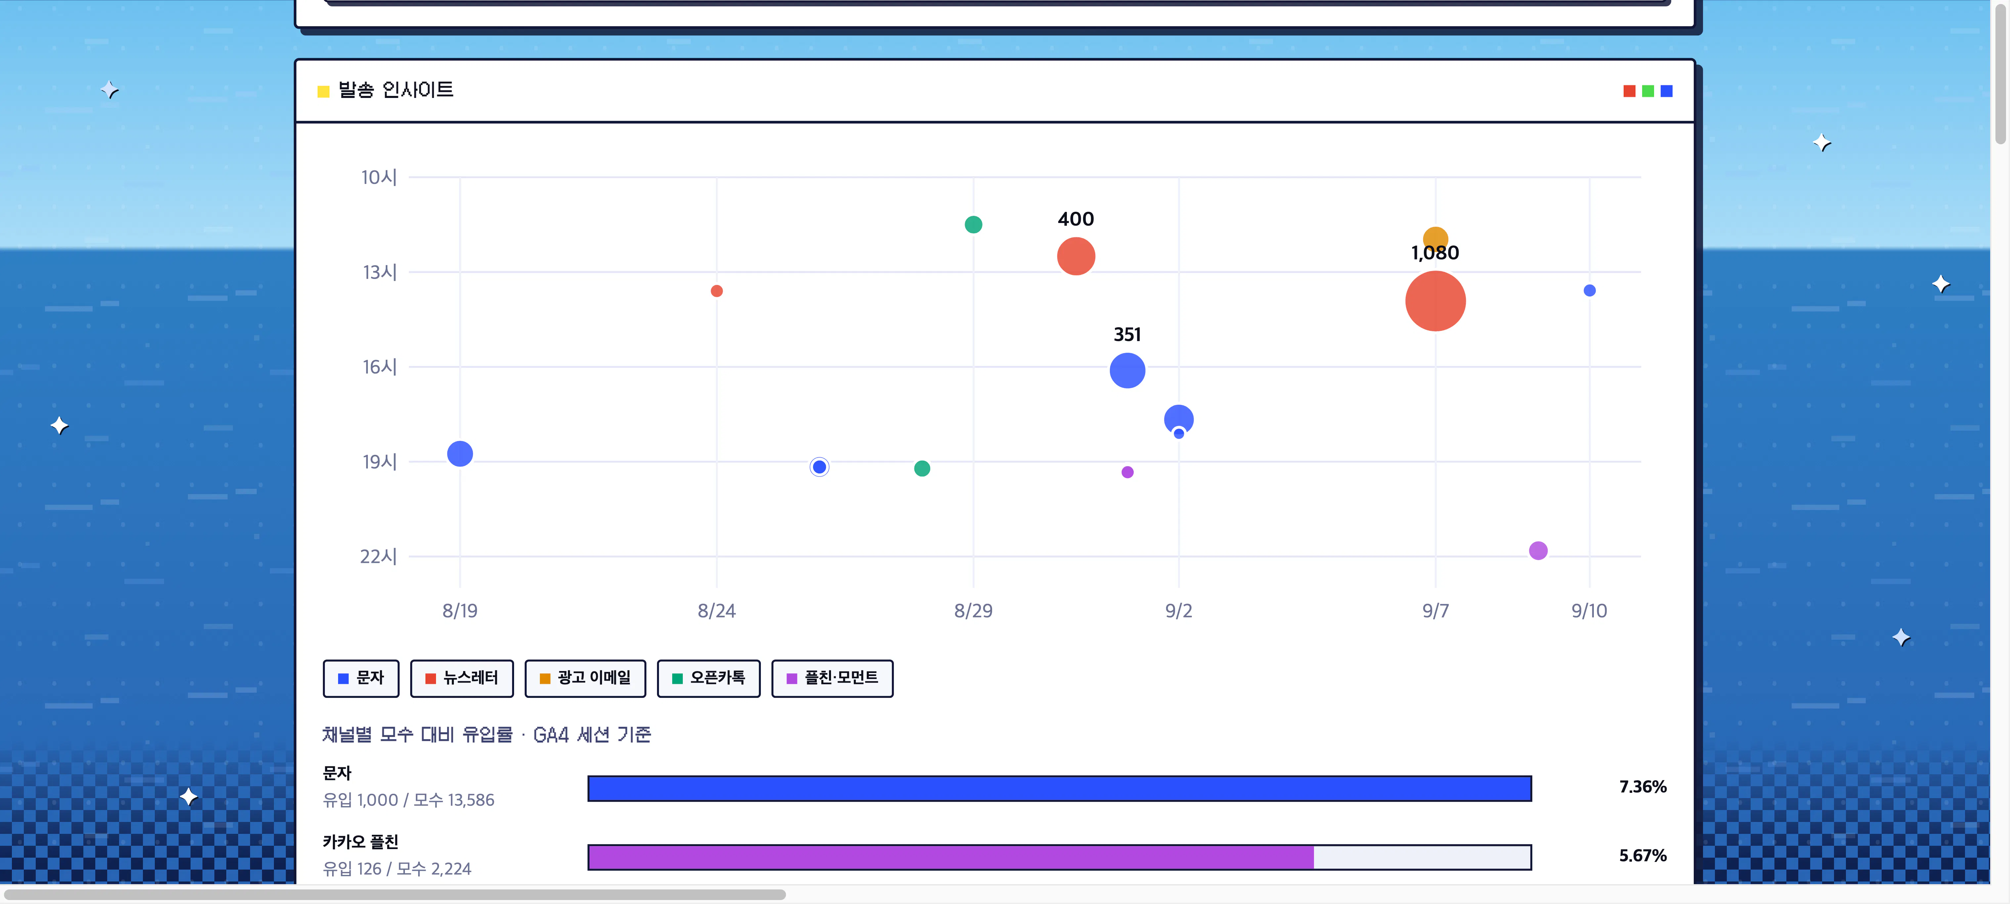
Task: Toggle the 문자 legend filter
Action: [361, 678]
